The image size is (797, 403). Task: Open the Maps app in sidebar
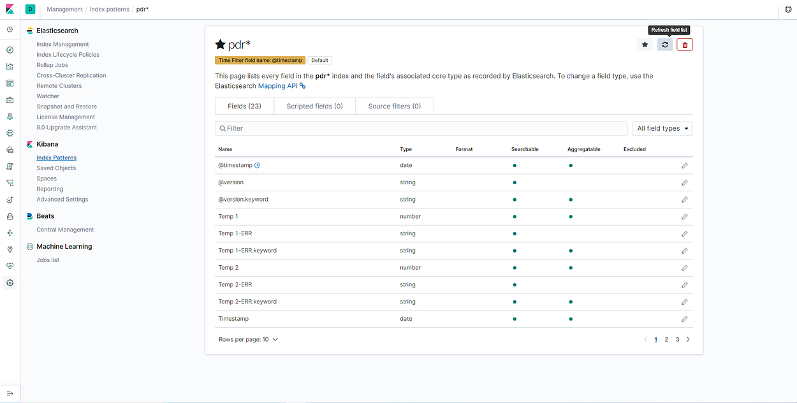[10, 117]
